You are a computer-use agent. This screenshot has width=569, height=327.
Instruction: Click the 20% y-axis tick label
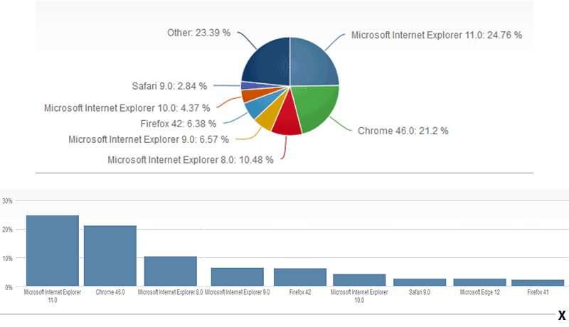click(x=7, y=230)
